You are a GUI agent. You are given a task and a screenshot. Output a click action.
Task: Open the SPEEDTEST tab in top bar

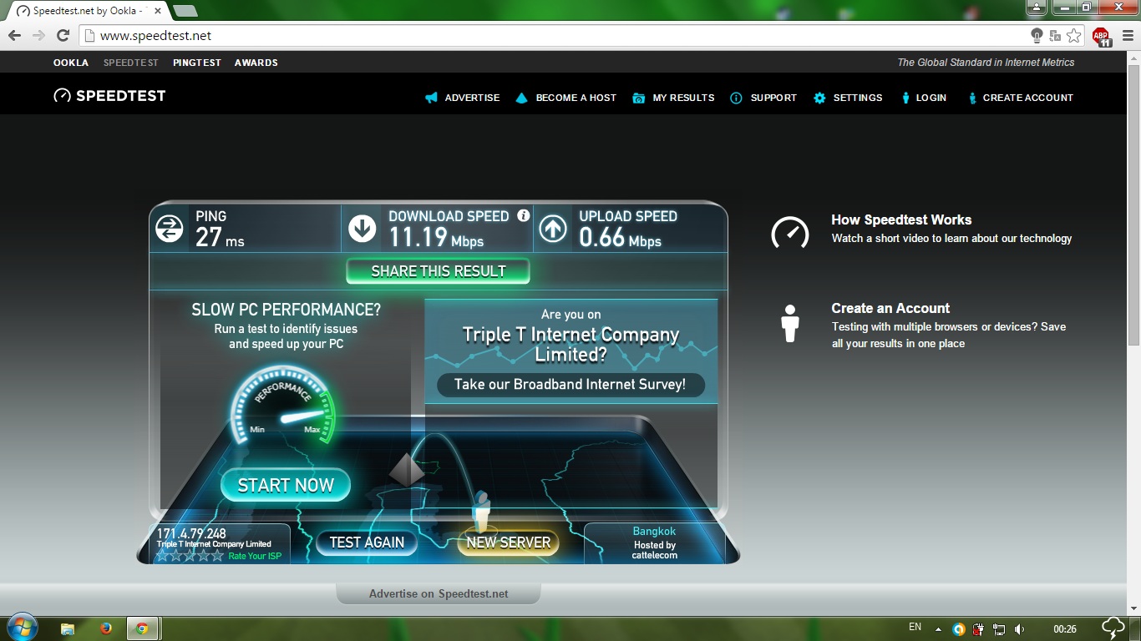(131, 63)
